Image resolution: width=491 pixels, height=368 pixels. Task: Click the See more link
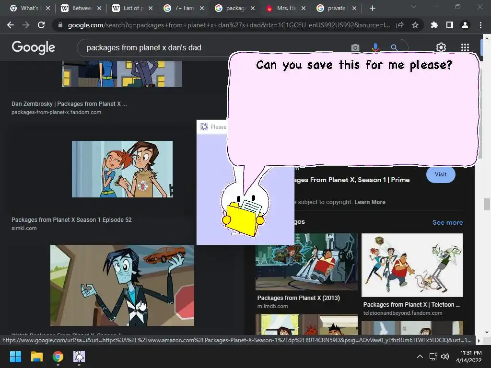447,222
